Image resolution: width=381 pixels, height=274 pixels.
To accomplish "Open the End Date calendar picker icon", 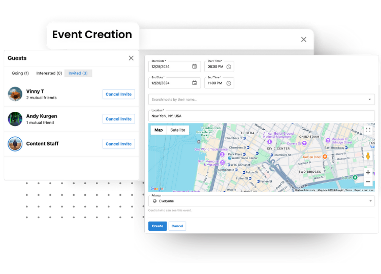I will point(195,83).
